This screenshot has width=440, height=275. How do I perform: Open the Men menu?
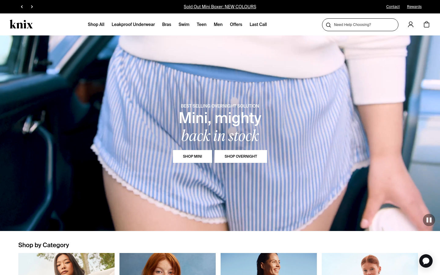pyautogui.click(x=218, y=24)
